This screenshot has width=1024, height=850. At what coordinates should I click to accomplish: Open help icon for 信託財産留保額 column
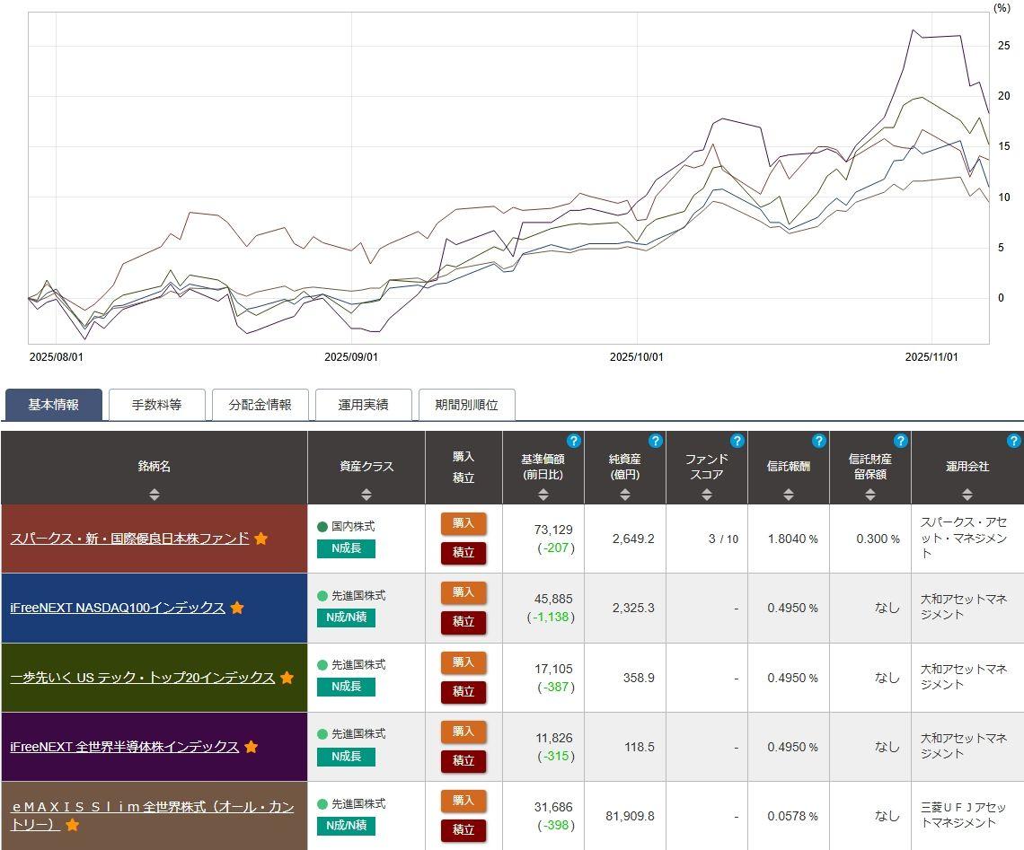900,441
